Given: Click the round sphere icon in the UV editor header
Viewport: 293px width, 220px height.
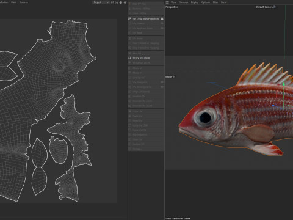Looking at the screenshot, I should [x=121, y=2].
